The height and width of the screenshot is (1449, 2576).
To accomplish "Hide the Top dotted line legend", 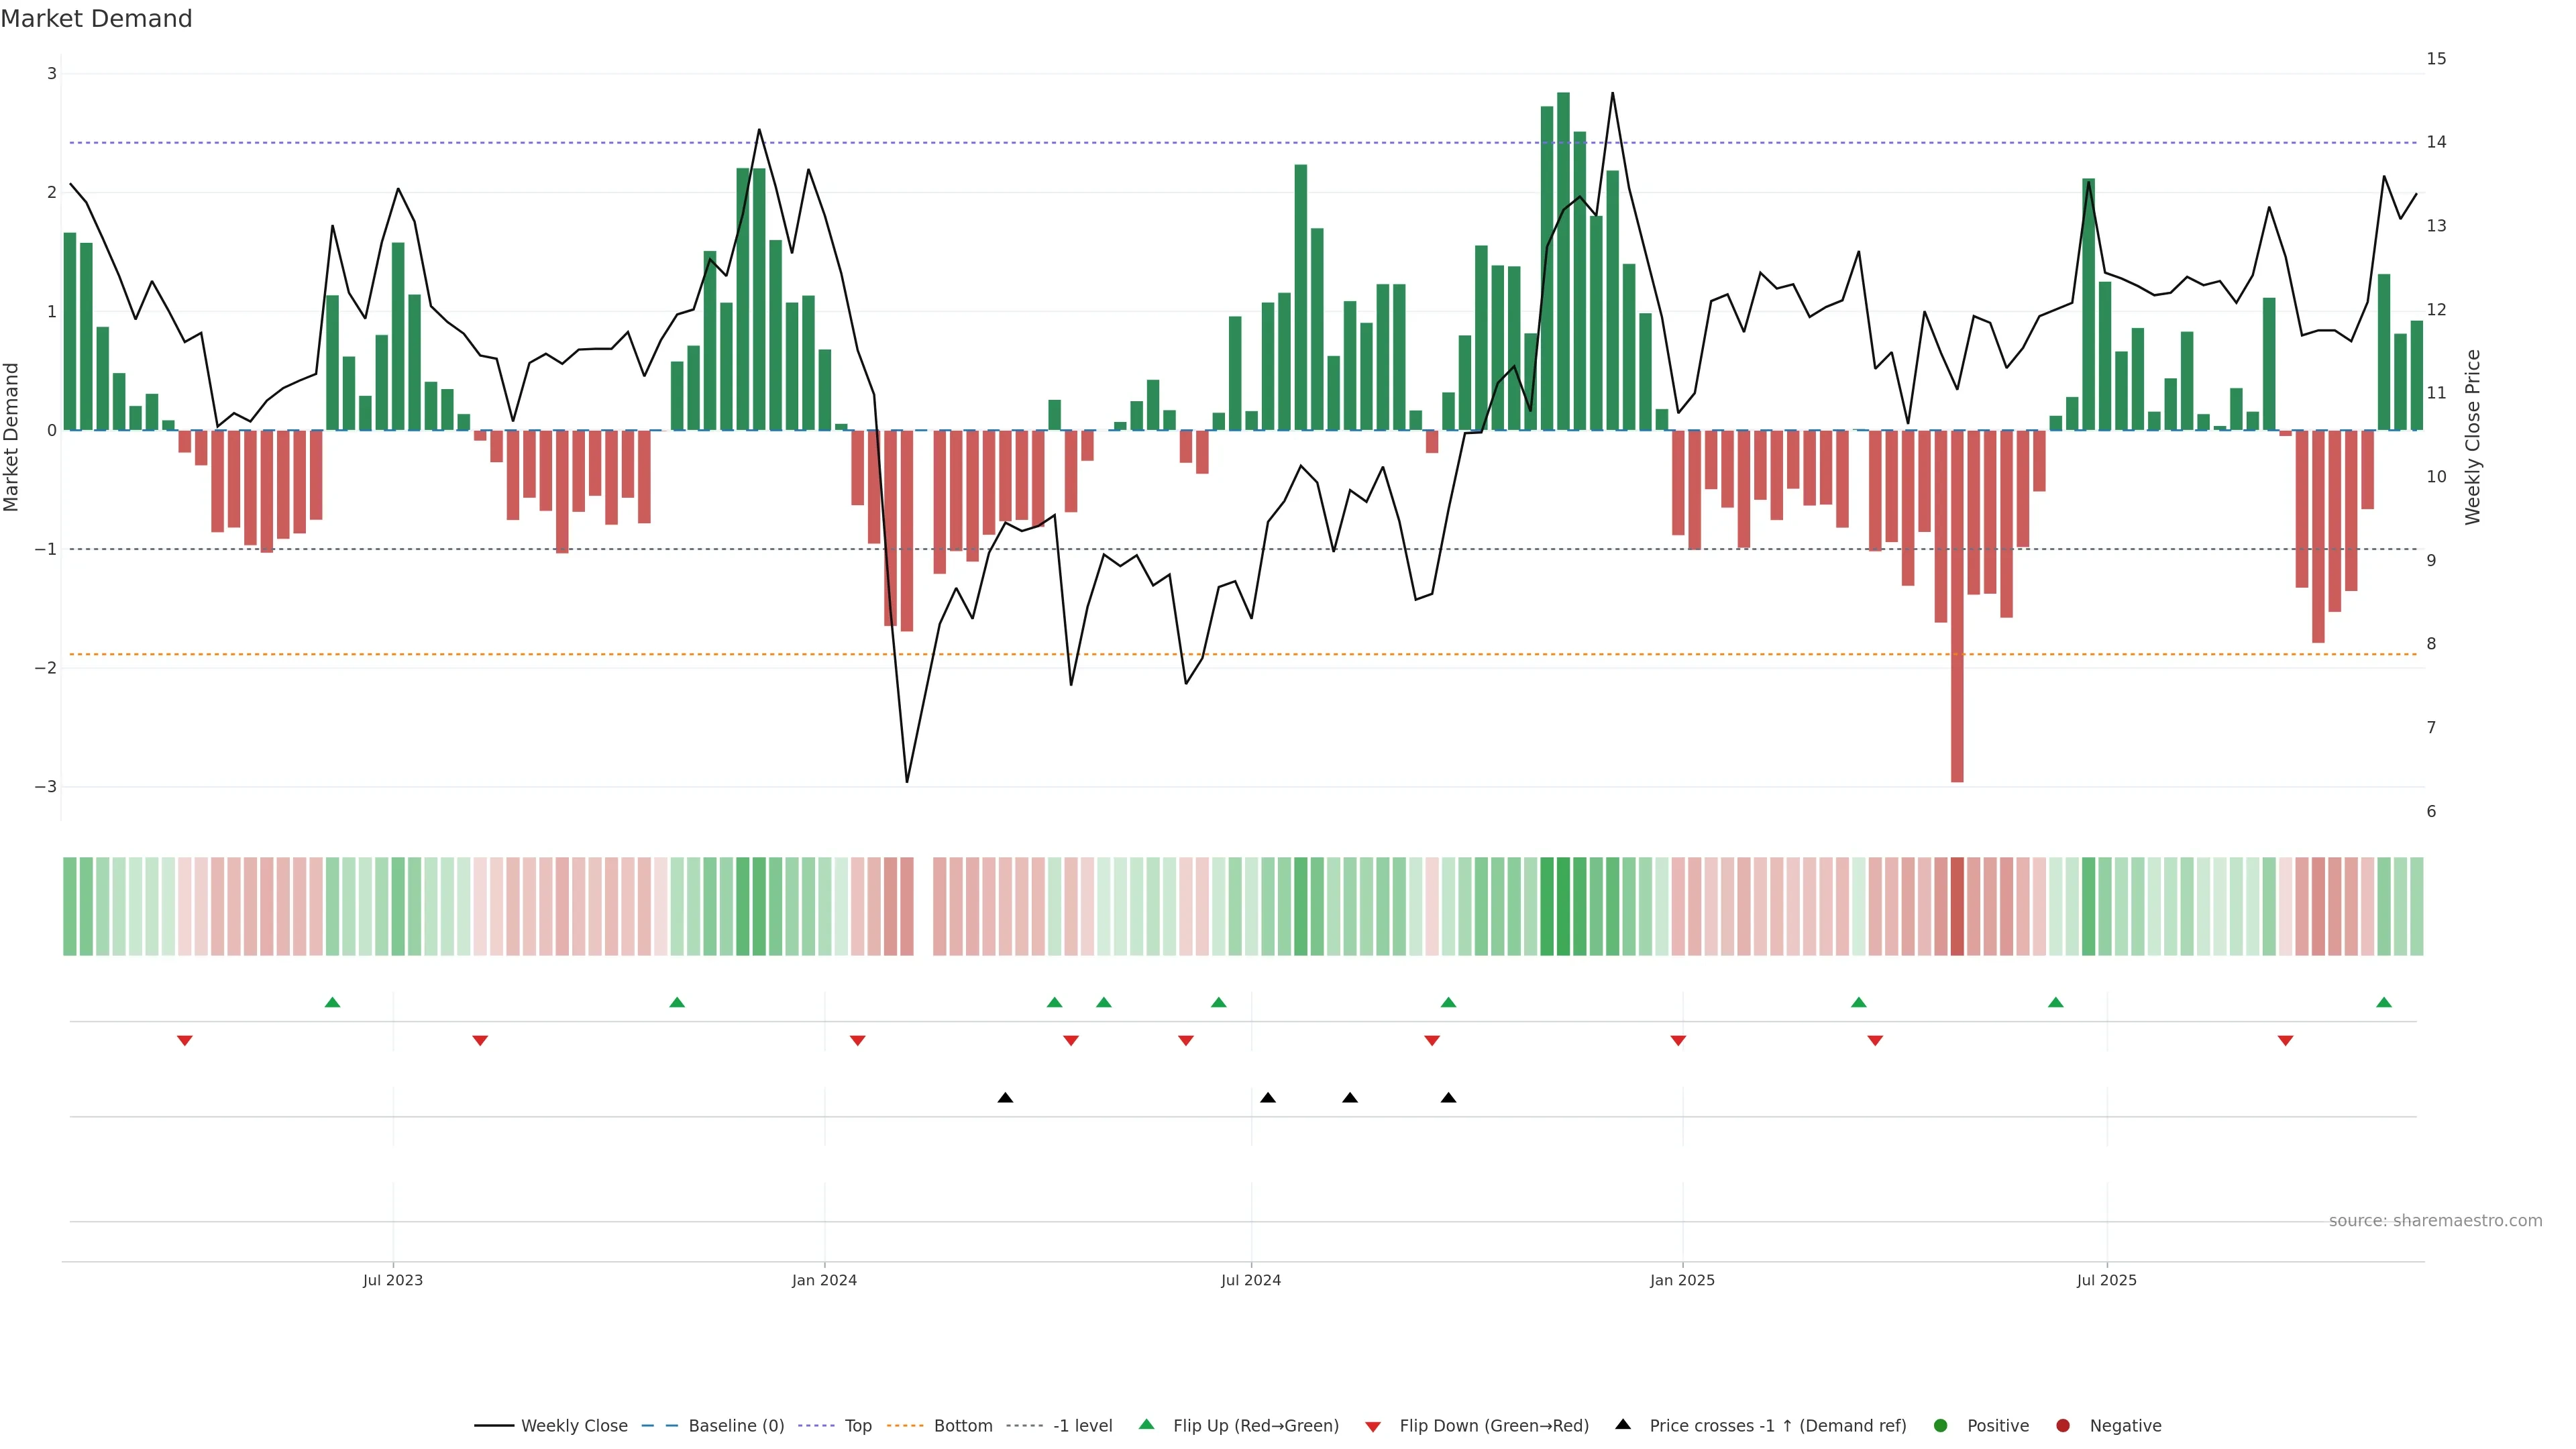I will tap(857, 1425).
